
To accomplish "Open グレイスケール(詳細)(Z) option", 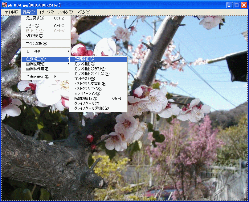I will tap(98, 108).
